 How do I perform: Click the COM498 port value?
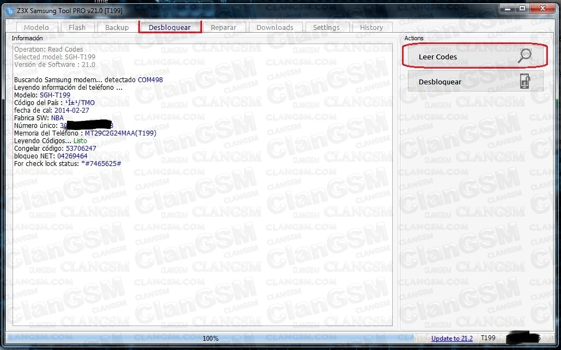[x=150, y=79]
